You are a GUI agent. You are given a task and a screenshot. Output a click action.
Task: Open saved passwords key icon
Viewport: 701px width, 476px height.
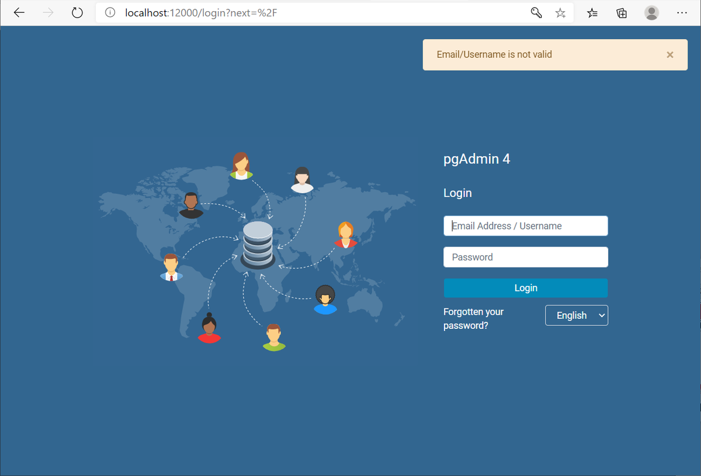[536, 13]
